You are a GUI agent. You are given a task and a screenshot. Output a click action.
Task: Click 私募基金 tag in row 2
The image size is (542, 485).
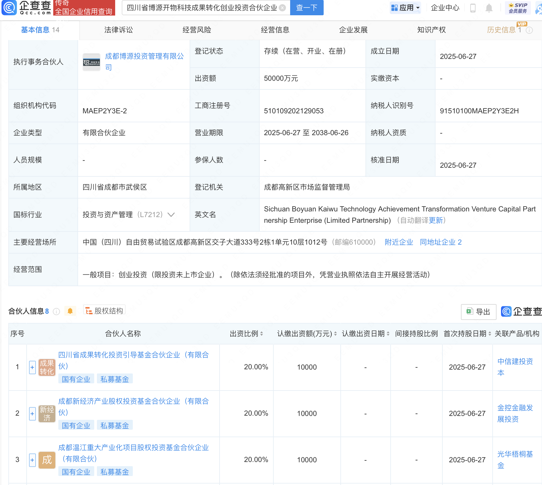(x=115, y=425)
